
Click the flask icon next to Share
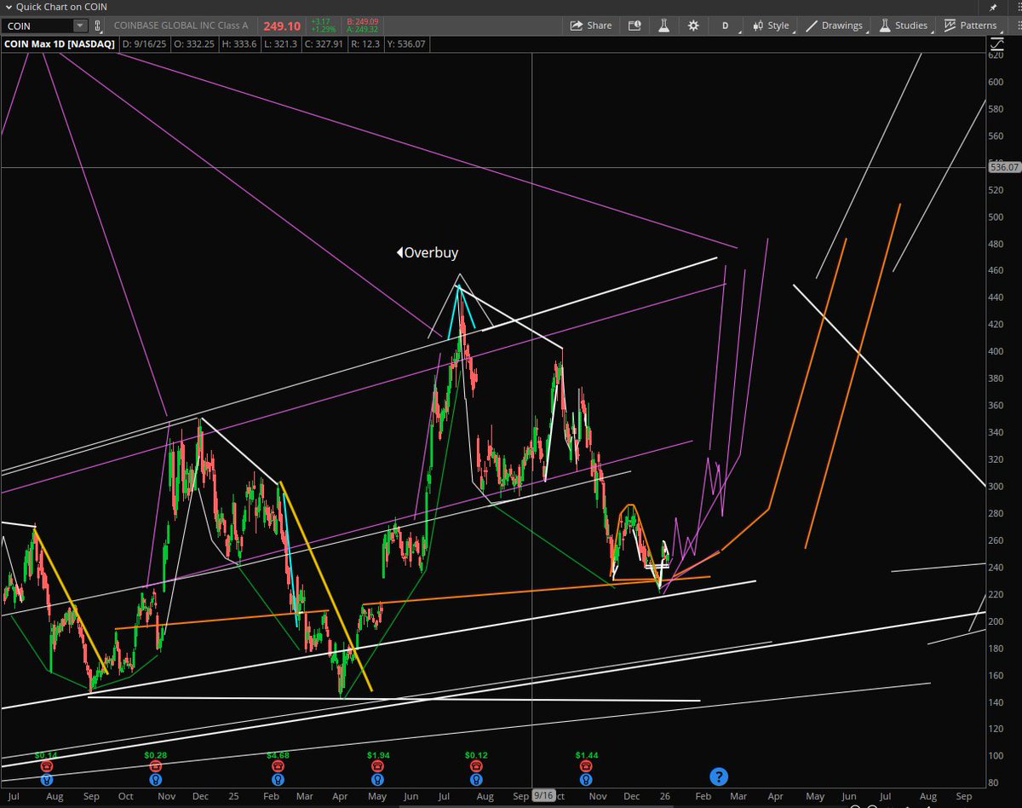(x=664, y=26)
